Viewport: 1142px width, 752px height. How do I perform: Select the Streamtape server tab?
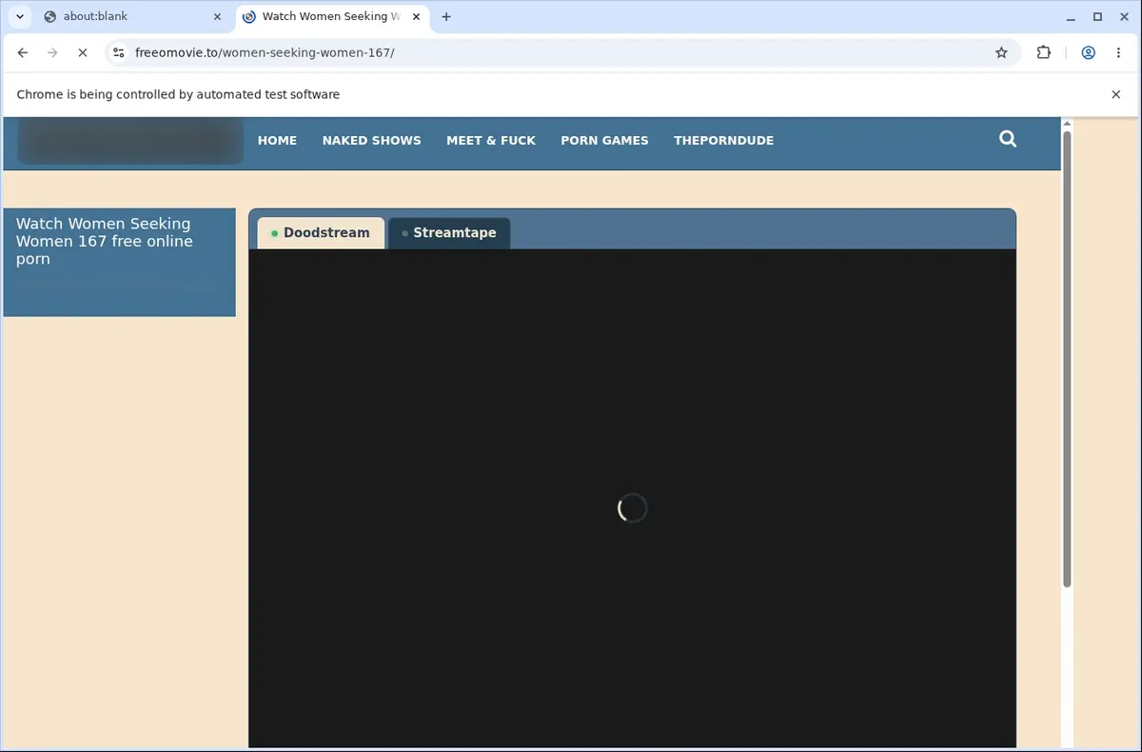click(x=449, y=233)
